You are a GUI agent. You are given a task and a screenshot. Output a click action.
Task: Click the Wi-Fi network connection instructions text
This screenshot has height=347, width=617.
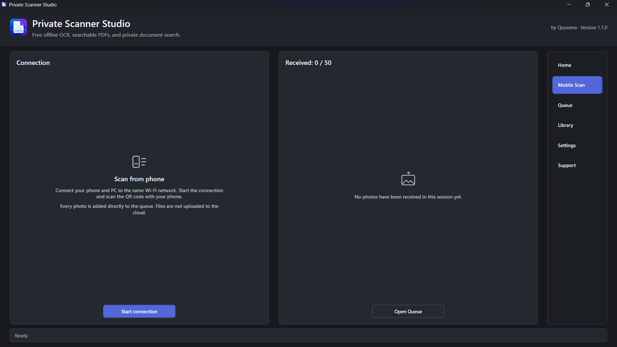[139, 193]
